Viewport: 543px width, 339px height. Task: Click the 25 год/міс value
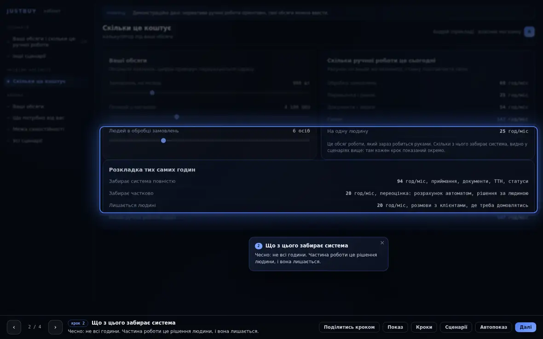[x=514, y=131]
